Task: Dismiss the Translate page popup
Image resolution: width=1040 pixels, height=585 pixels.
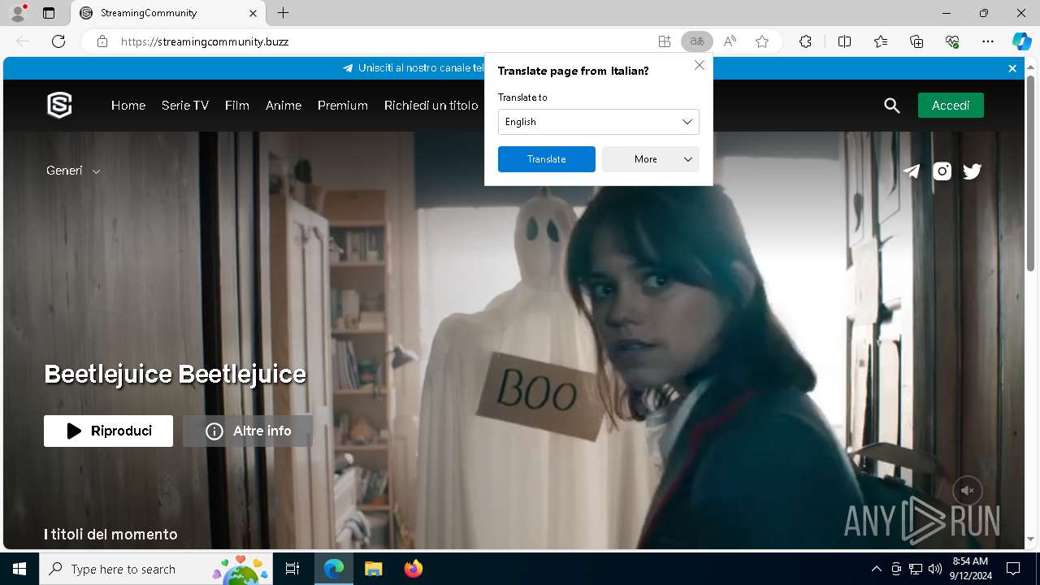Action: [700, 65]
